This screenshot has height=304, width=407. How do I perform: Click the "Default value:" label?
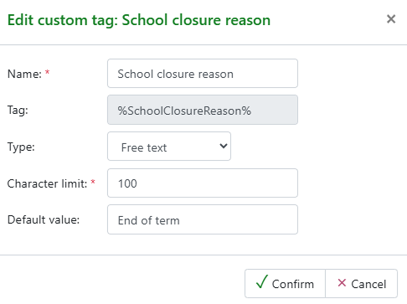pos(43,219)
